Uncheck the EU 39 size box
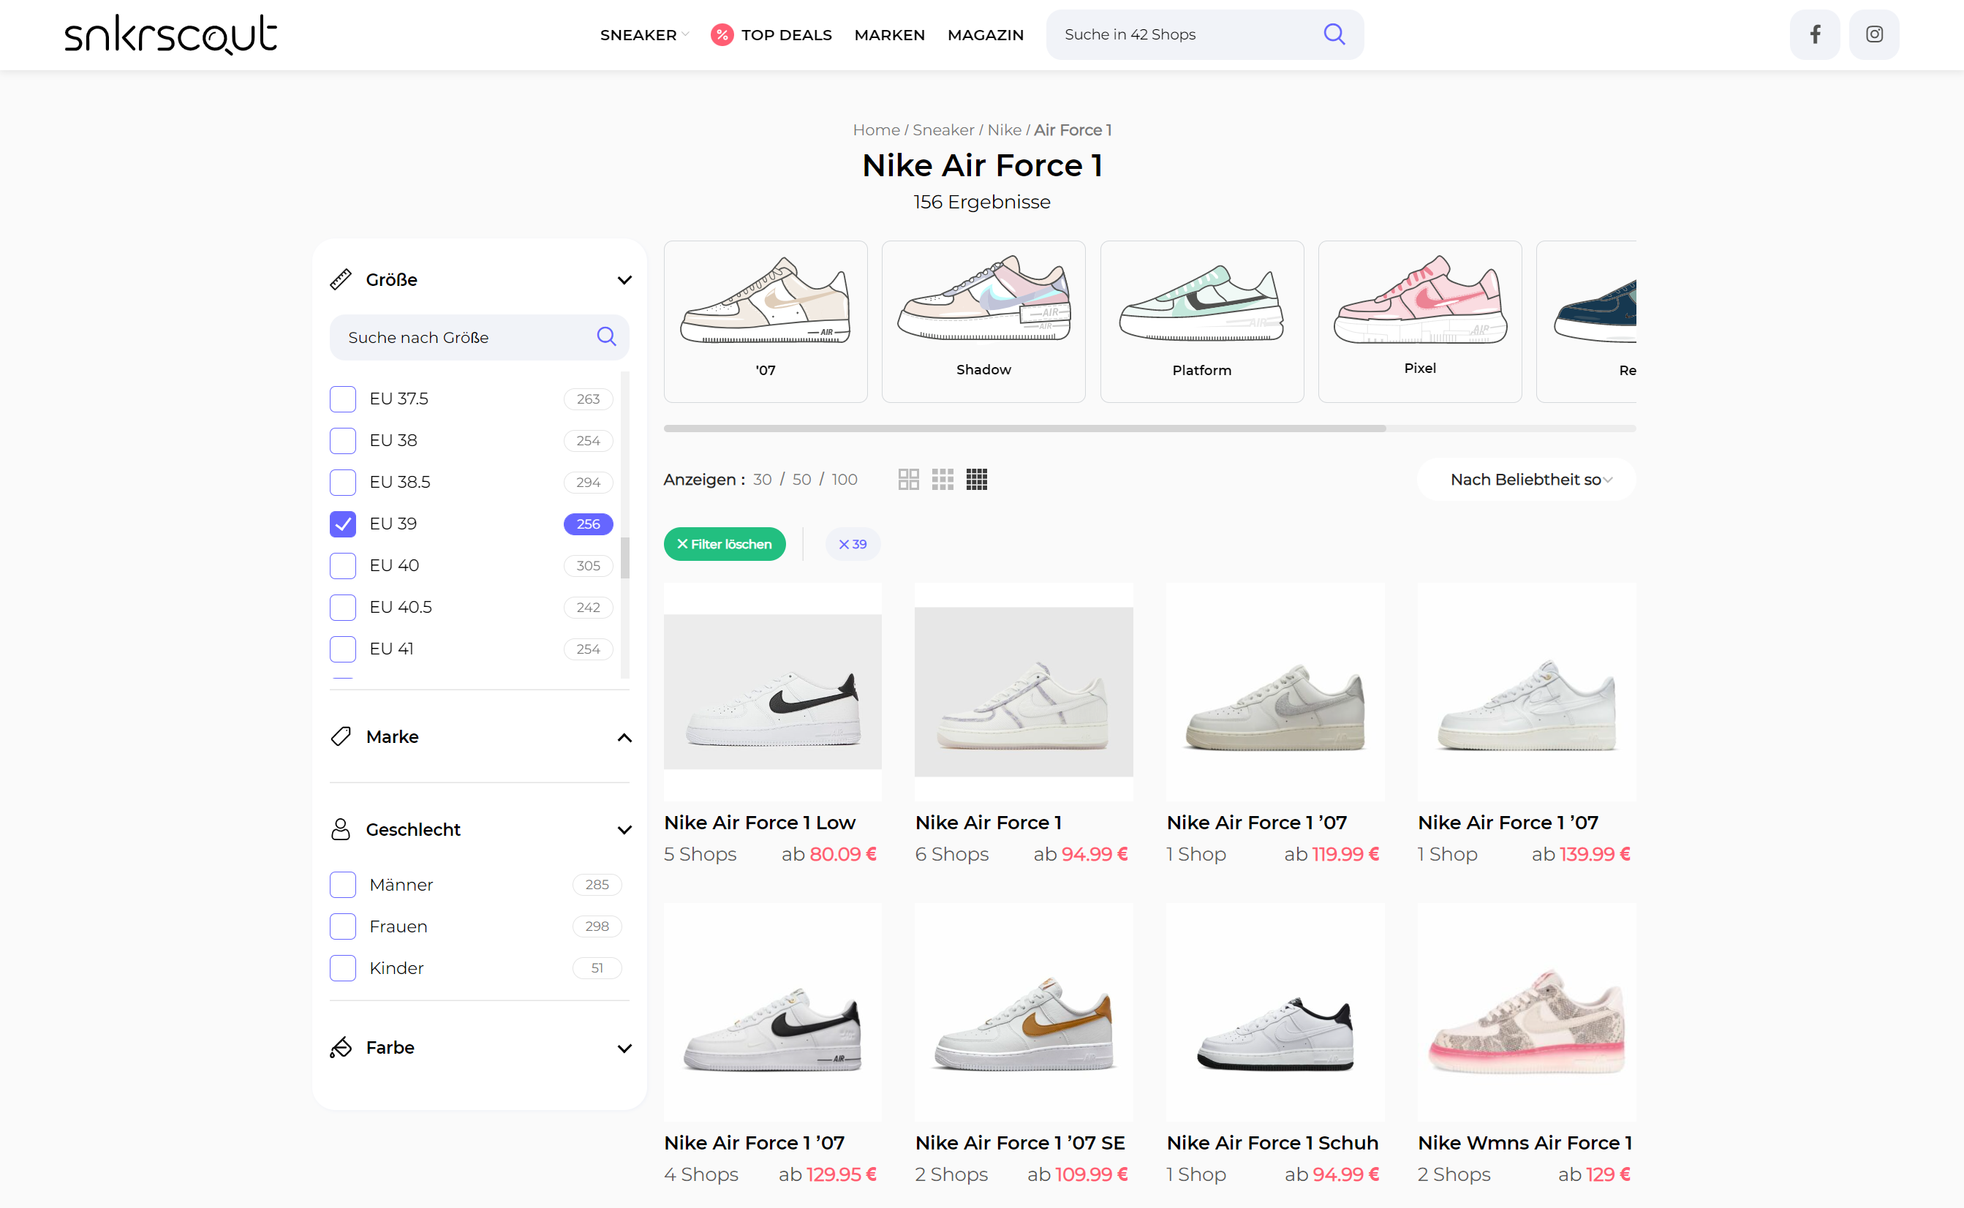The width and height of the screenshot is (1964, 1208). tap(343, 524)
